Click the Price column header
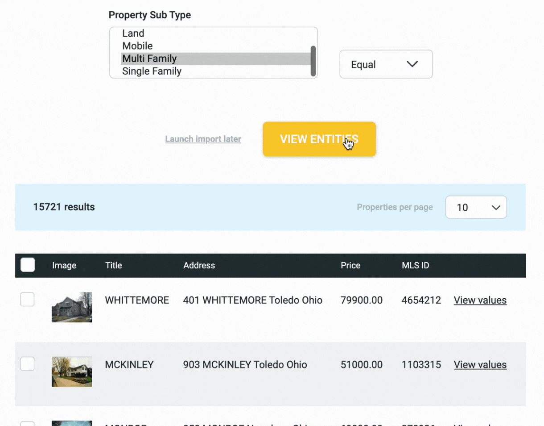This screenshot has width=544, height=426. point(350,265)
